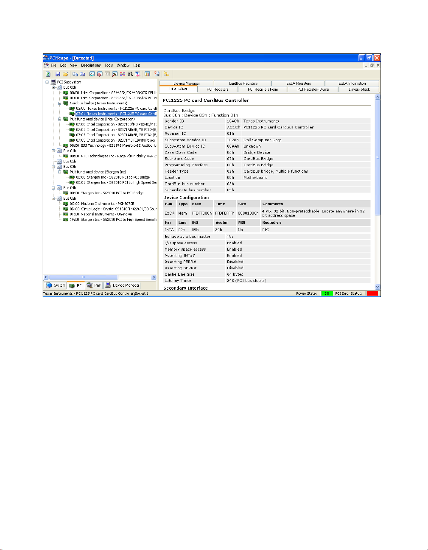This screenshot has width=428, height=550.
Task: Click the card icon for 08:00 ESS Technology
Action: click(x=66, y=145)
